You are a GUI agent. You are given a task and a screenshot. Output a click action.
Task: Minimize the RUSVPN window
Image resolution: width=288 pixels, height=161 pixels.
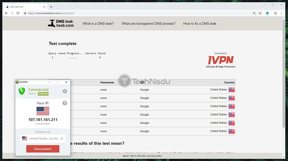[x=50, y=82]
